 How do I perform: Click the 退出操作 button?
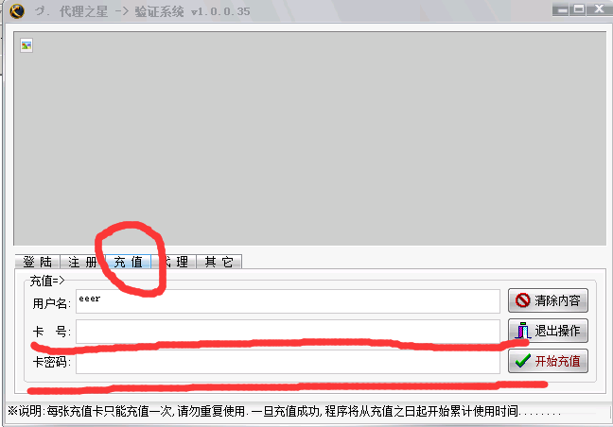tap(549, 331)
